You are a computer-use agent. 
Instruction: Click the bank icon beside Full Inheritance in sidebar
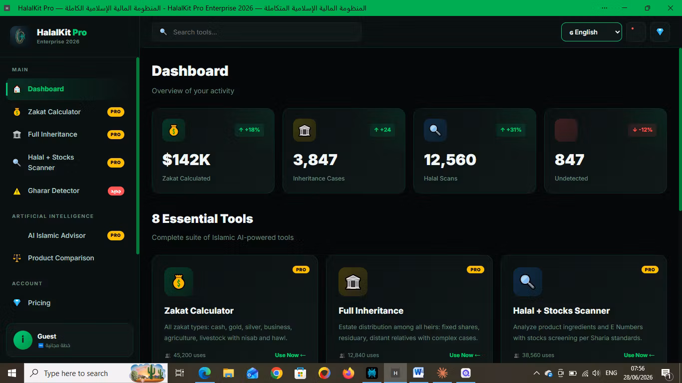point(17,135)
